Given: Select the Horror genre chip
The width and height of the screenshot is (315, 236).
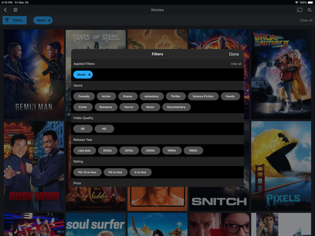Looking at the screenshot, I should (129, 107).
